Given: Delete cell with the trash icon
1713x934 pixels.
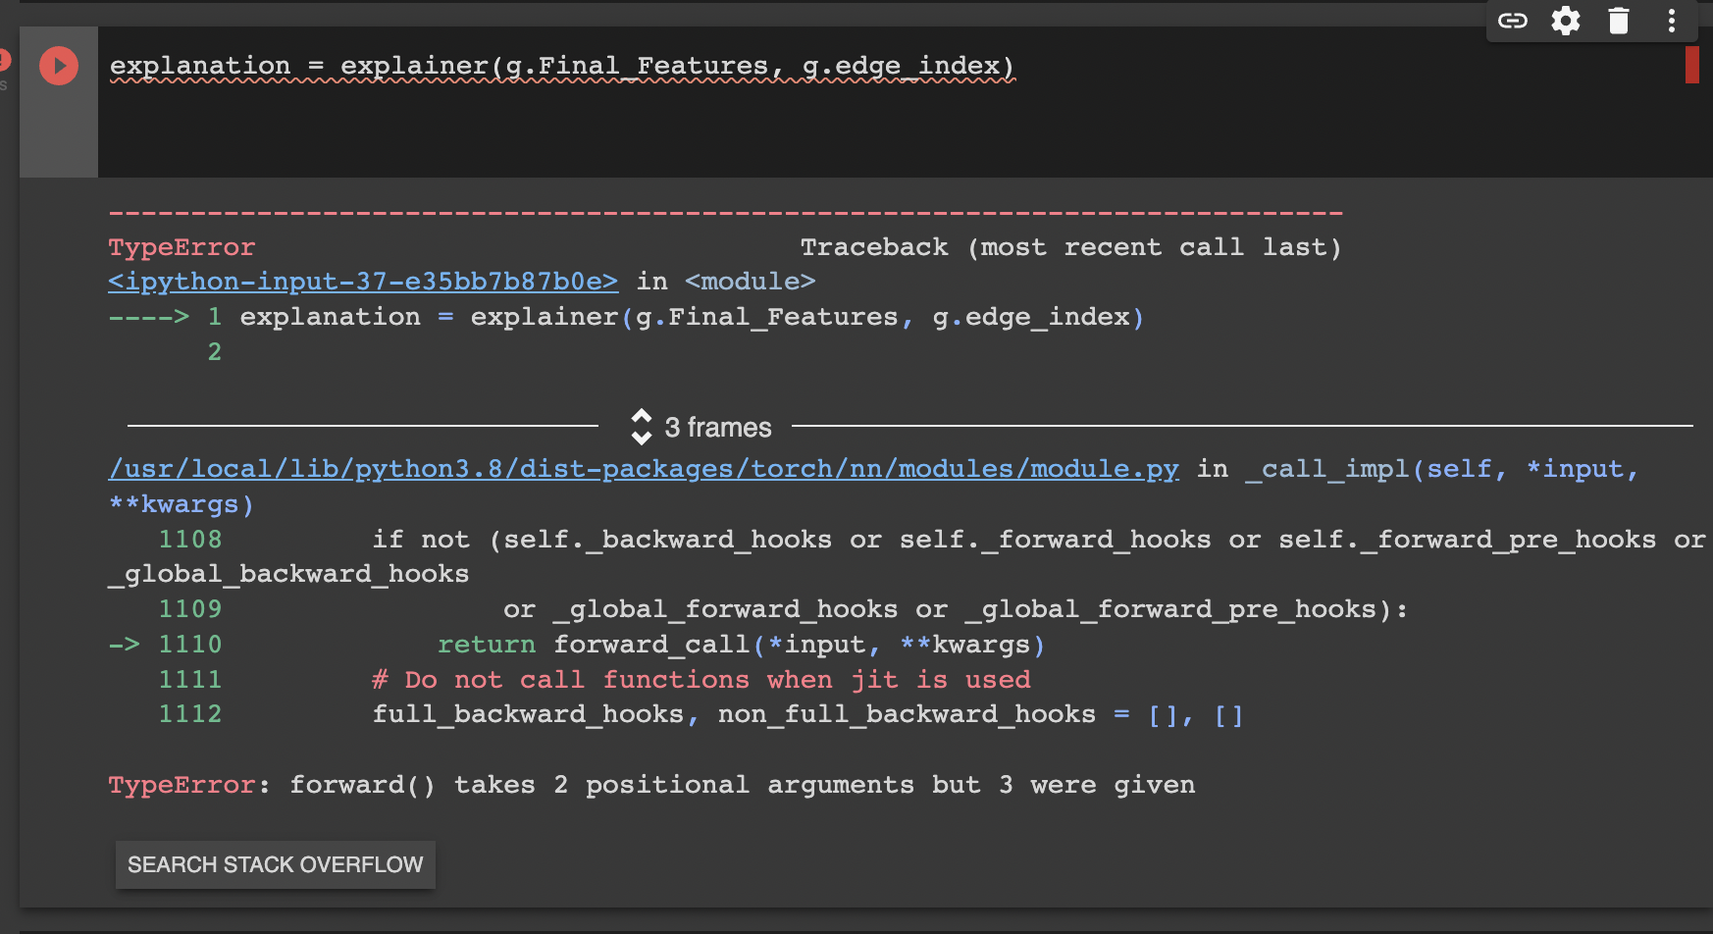Looking at the screenshot, I should click(1619, 21).
